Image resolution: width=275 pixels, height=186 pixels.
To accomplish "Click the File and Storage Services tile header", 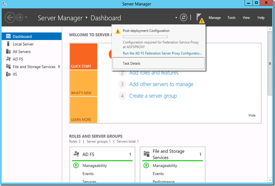I will click(173, 154).
